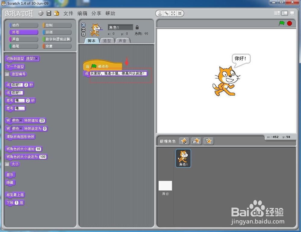301x232 pixels.
Task: Click the globe language icon
Action: 41,13
